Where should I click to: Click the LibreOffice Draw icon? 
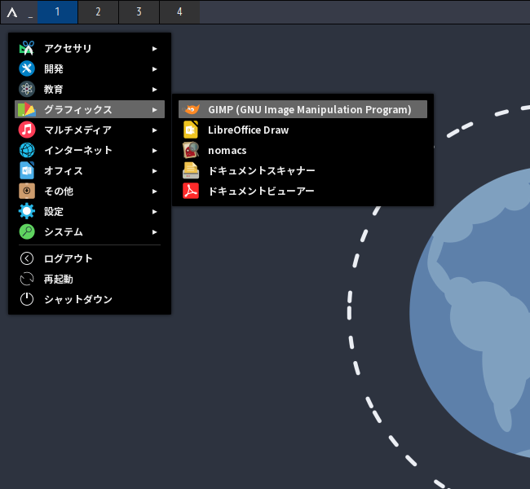point(191,130)
